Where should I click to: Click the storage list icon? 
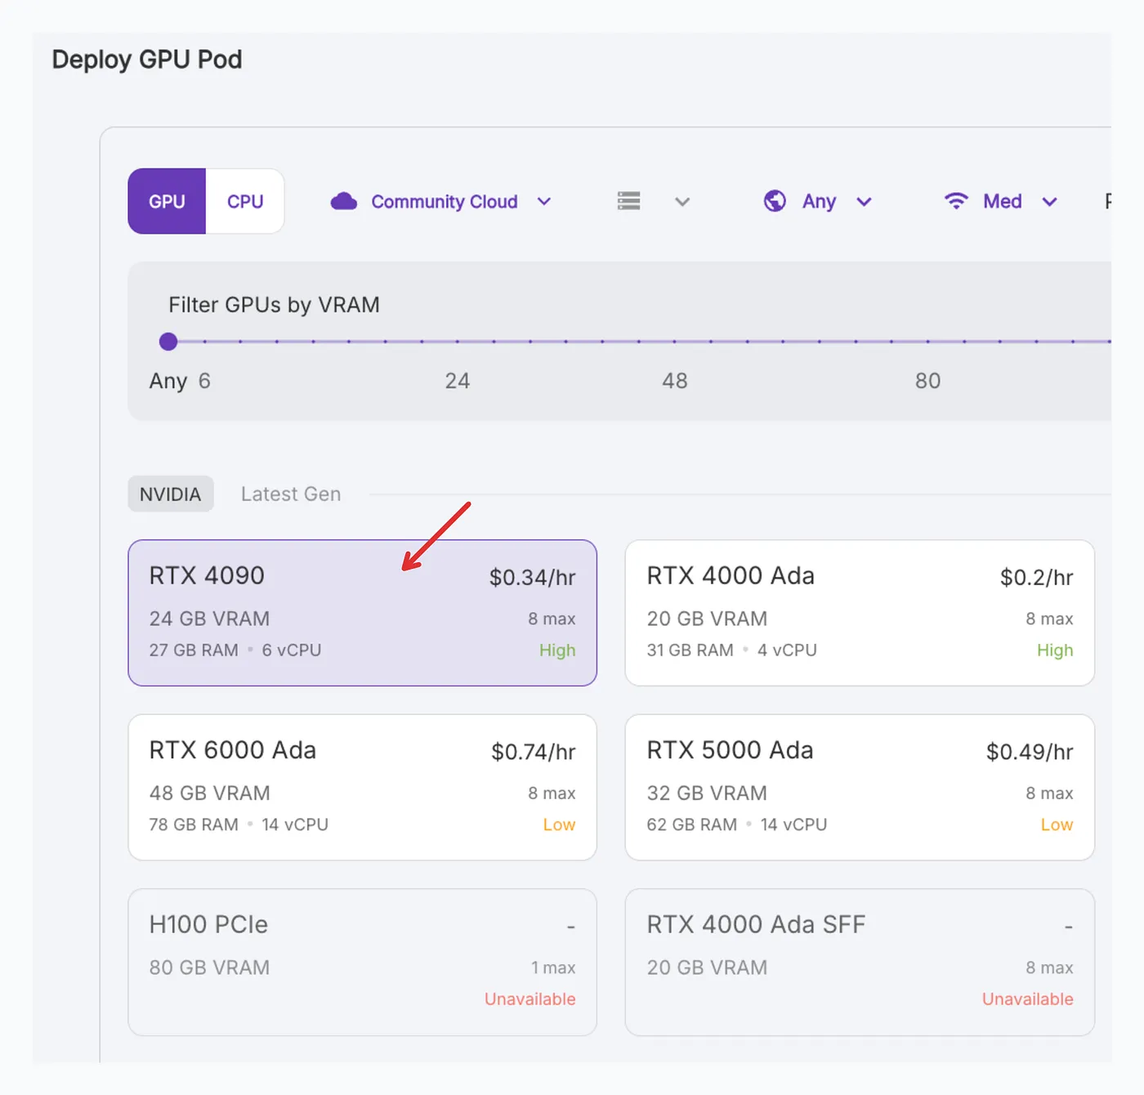(628, 201)
